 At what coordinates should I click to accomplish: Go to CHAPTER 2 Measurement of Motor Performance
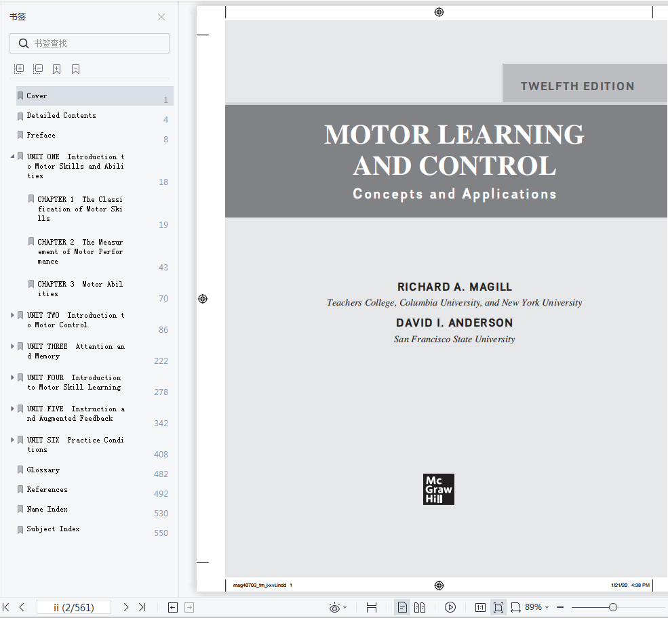[80, 251]
